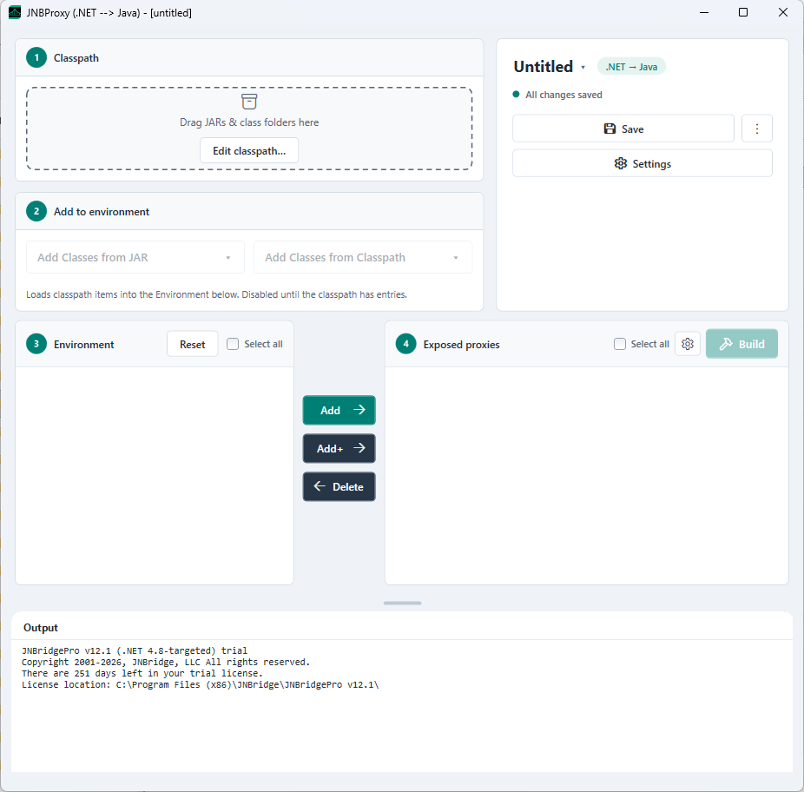Open Add Classes from Classpath dropdown
Viewport: 804px width, 792px height.
tap(363, 257)
